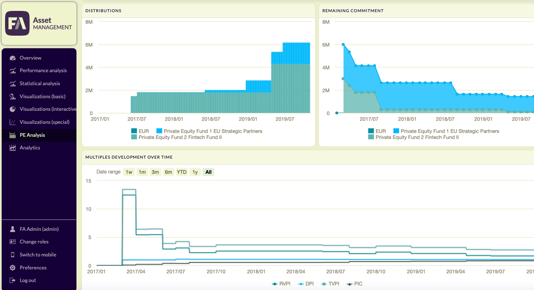Image resolution: width=534 pixels, height=290 pixels.
Task: Choose the All date range option
Action: click(208, 172)
